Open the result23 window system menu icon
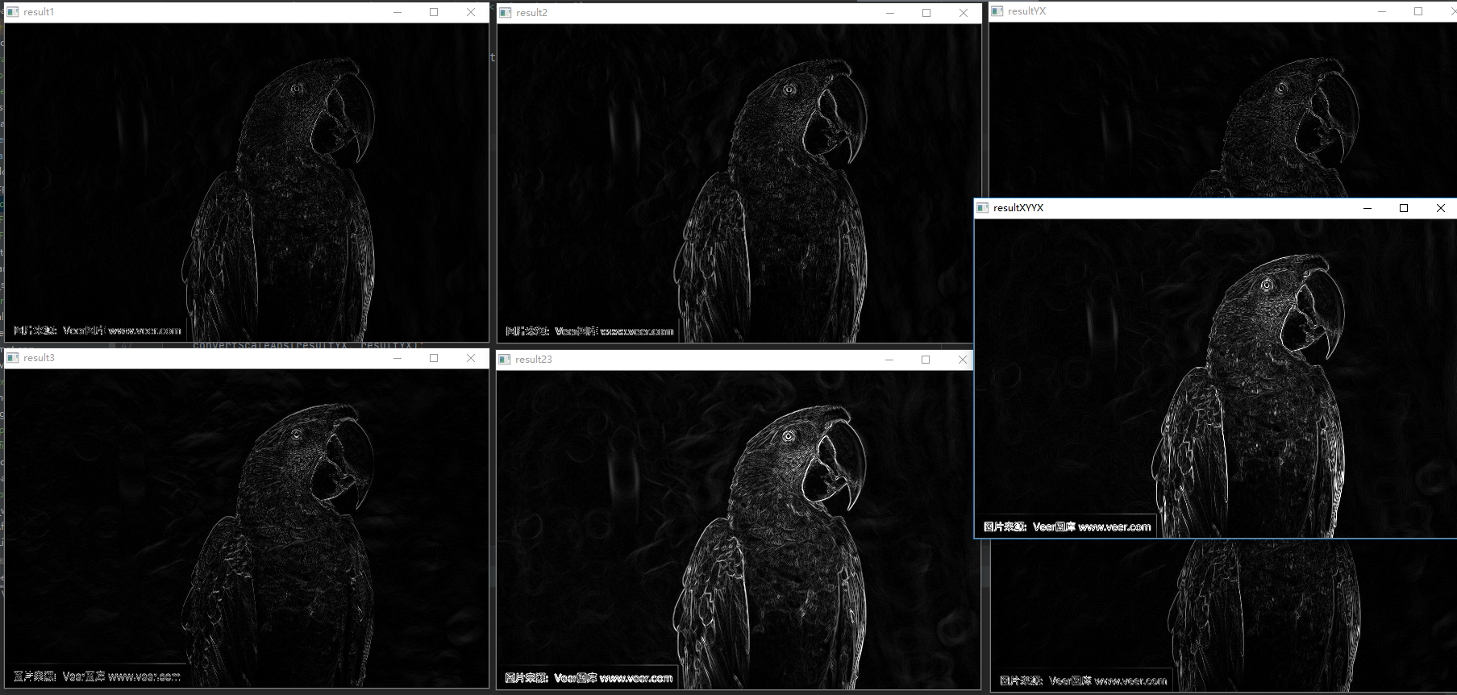This screenshot has height=695, width=1457. pos(505,360)
